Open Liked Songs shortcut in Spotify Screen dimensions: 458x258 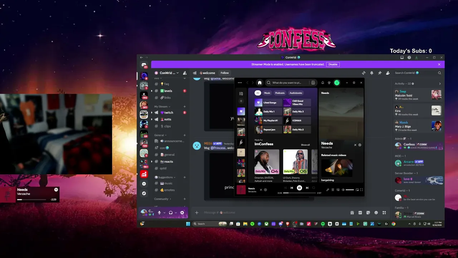pos(268,102)
